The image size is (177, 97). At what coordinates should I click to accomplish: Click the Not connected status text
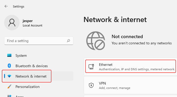(x=127, y=37)
